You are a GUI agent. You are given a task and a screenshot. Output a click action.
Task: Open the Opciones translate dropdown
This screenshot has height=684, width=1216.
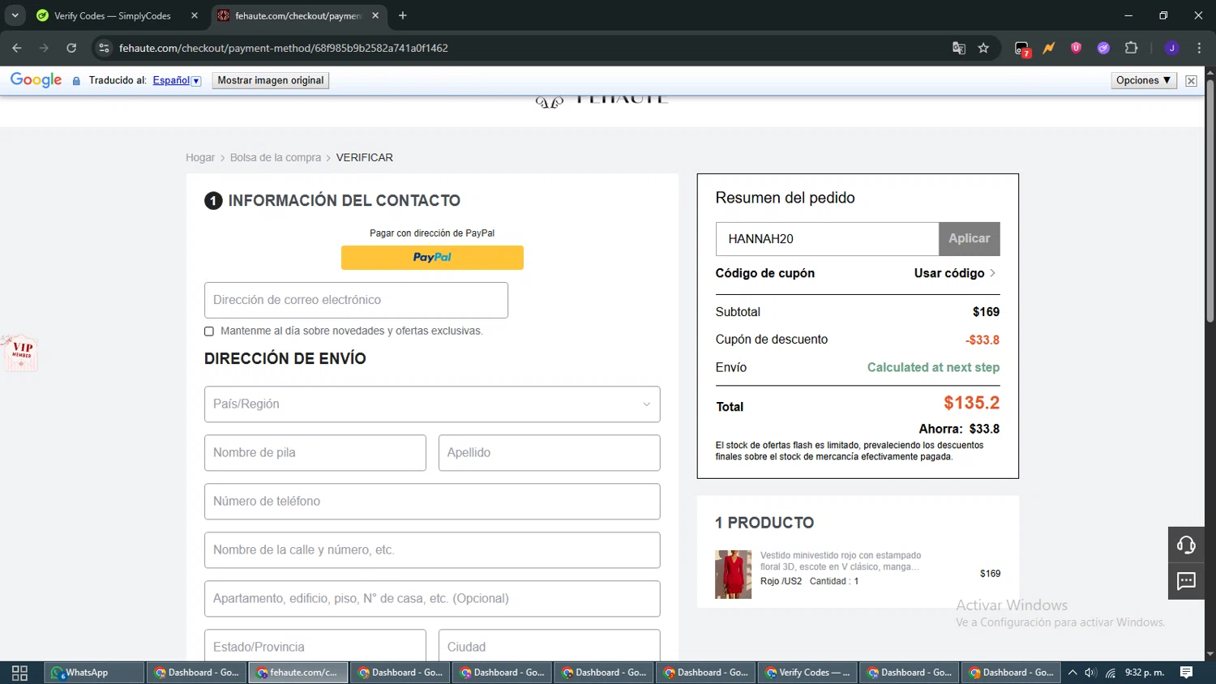1144,80
